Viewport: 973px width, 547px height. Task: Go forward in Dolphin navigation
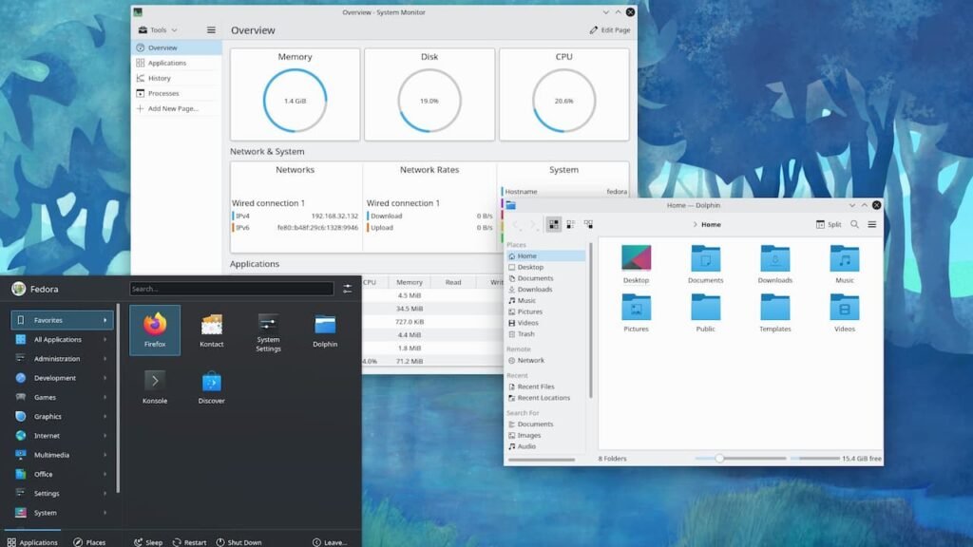[532, 224]
